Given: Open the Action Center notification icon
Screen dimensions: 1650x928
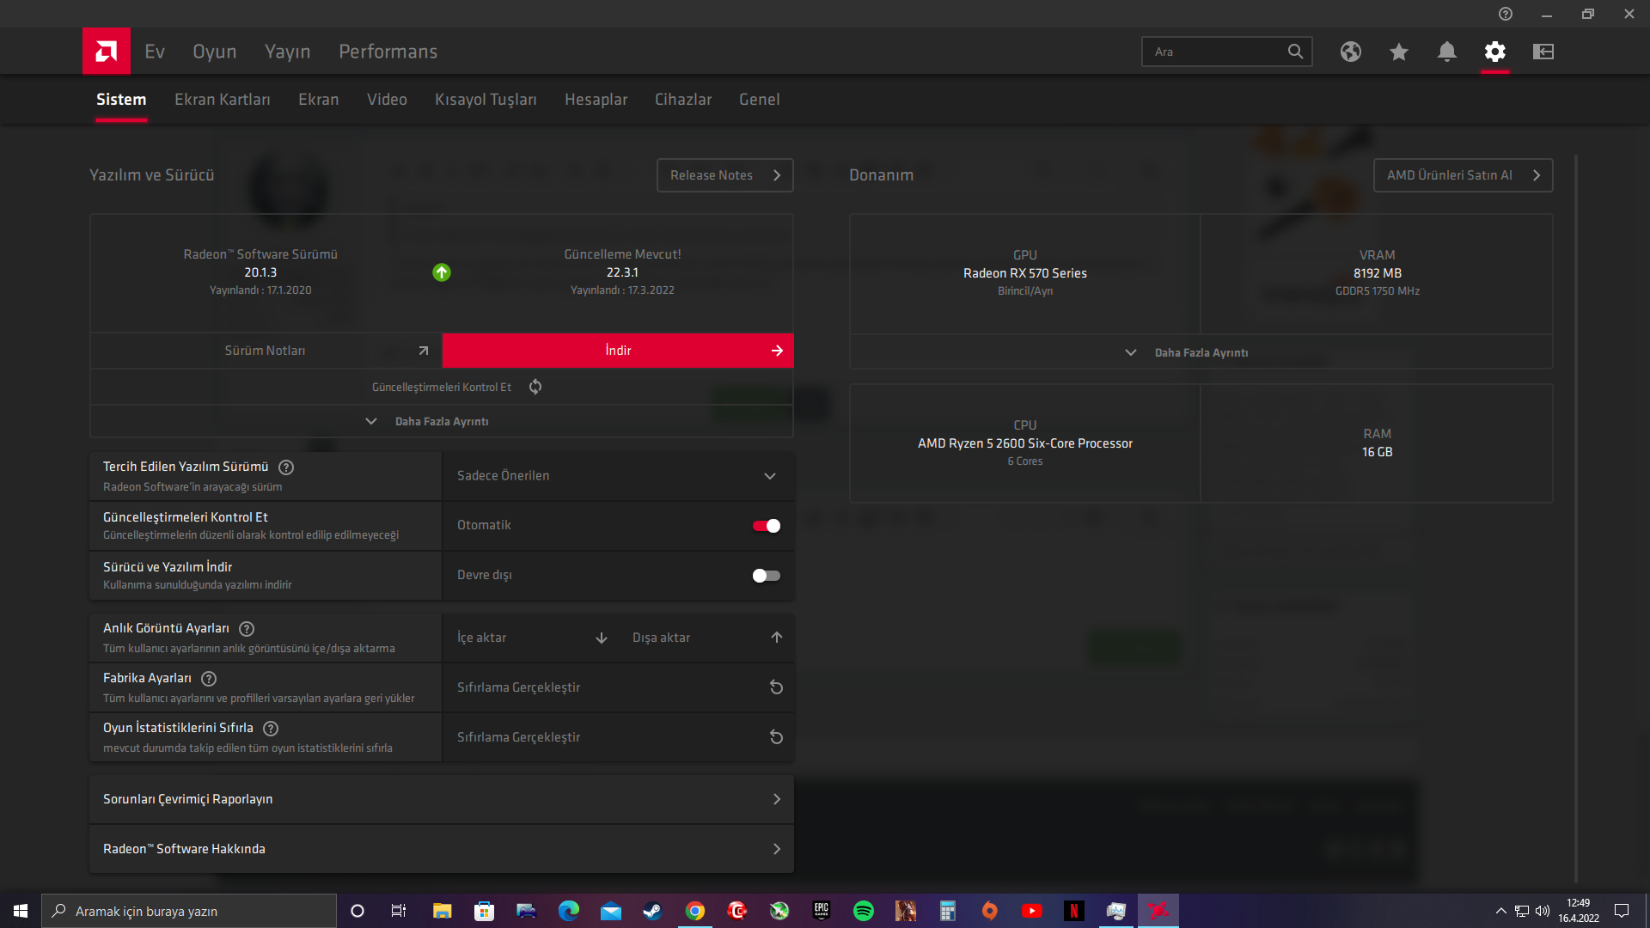Looking at the screenshot, I should (x=1622, y=911).
